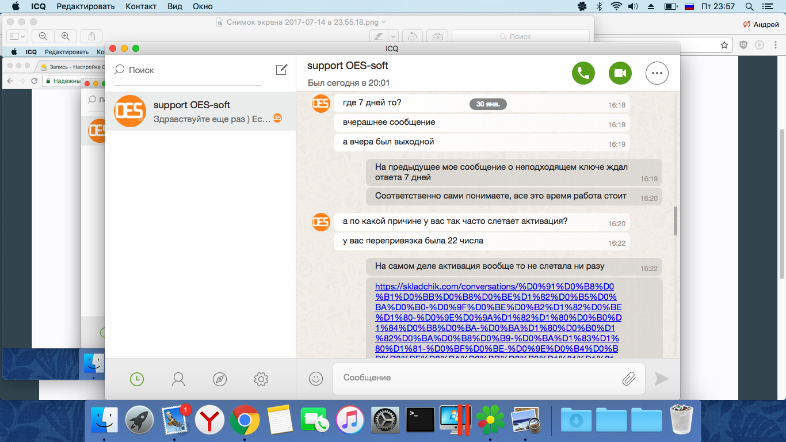Click the battery status icon
The image size is (786, 442).
click(x=670, y=6)
